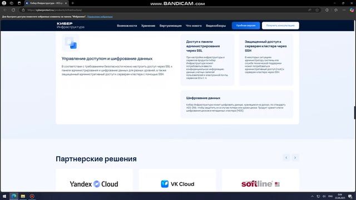Activate the read aloud icon
356x200 pixels.
point(310,10)
